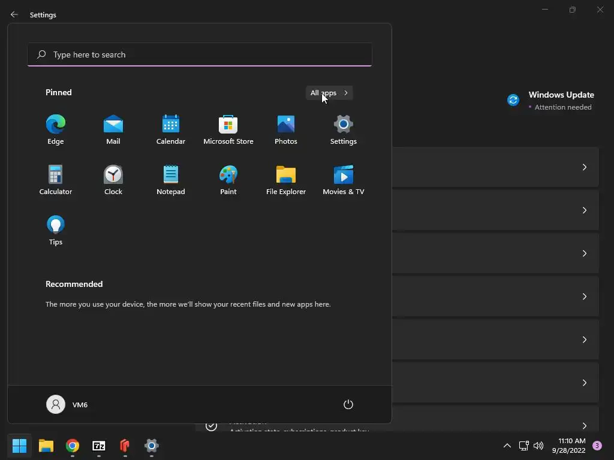Switch to Settings via taskbar gear icon
This screenshot has height=460, width=614.
152,445
